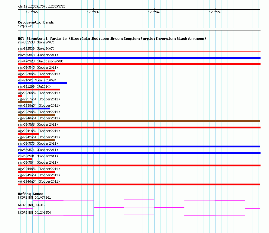
Task: Click dgv2945n54 (Cooper2011) label
Action: pyautogui.click(x=39, y=175)
